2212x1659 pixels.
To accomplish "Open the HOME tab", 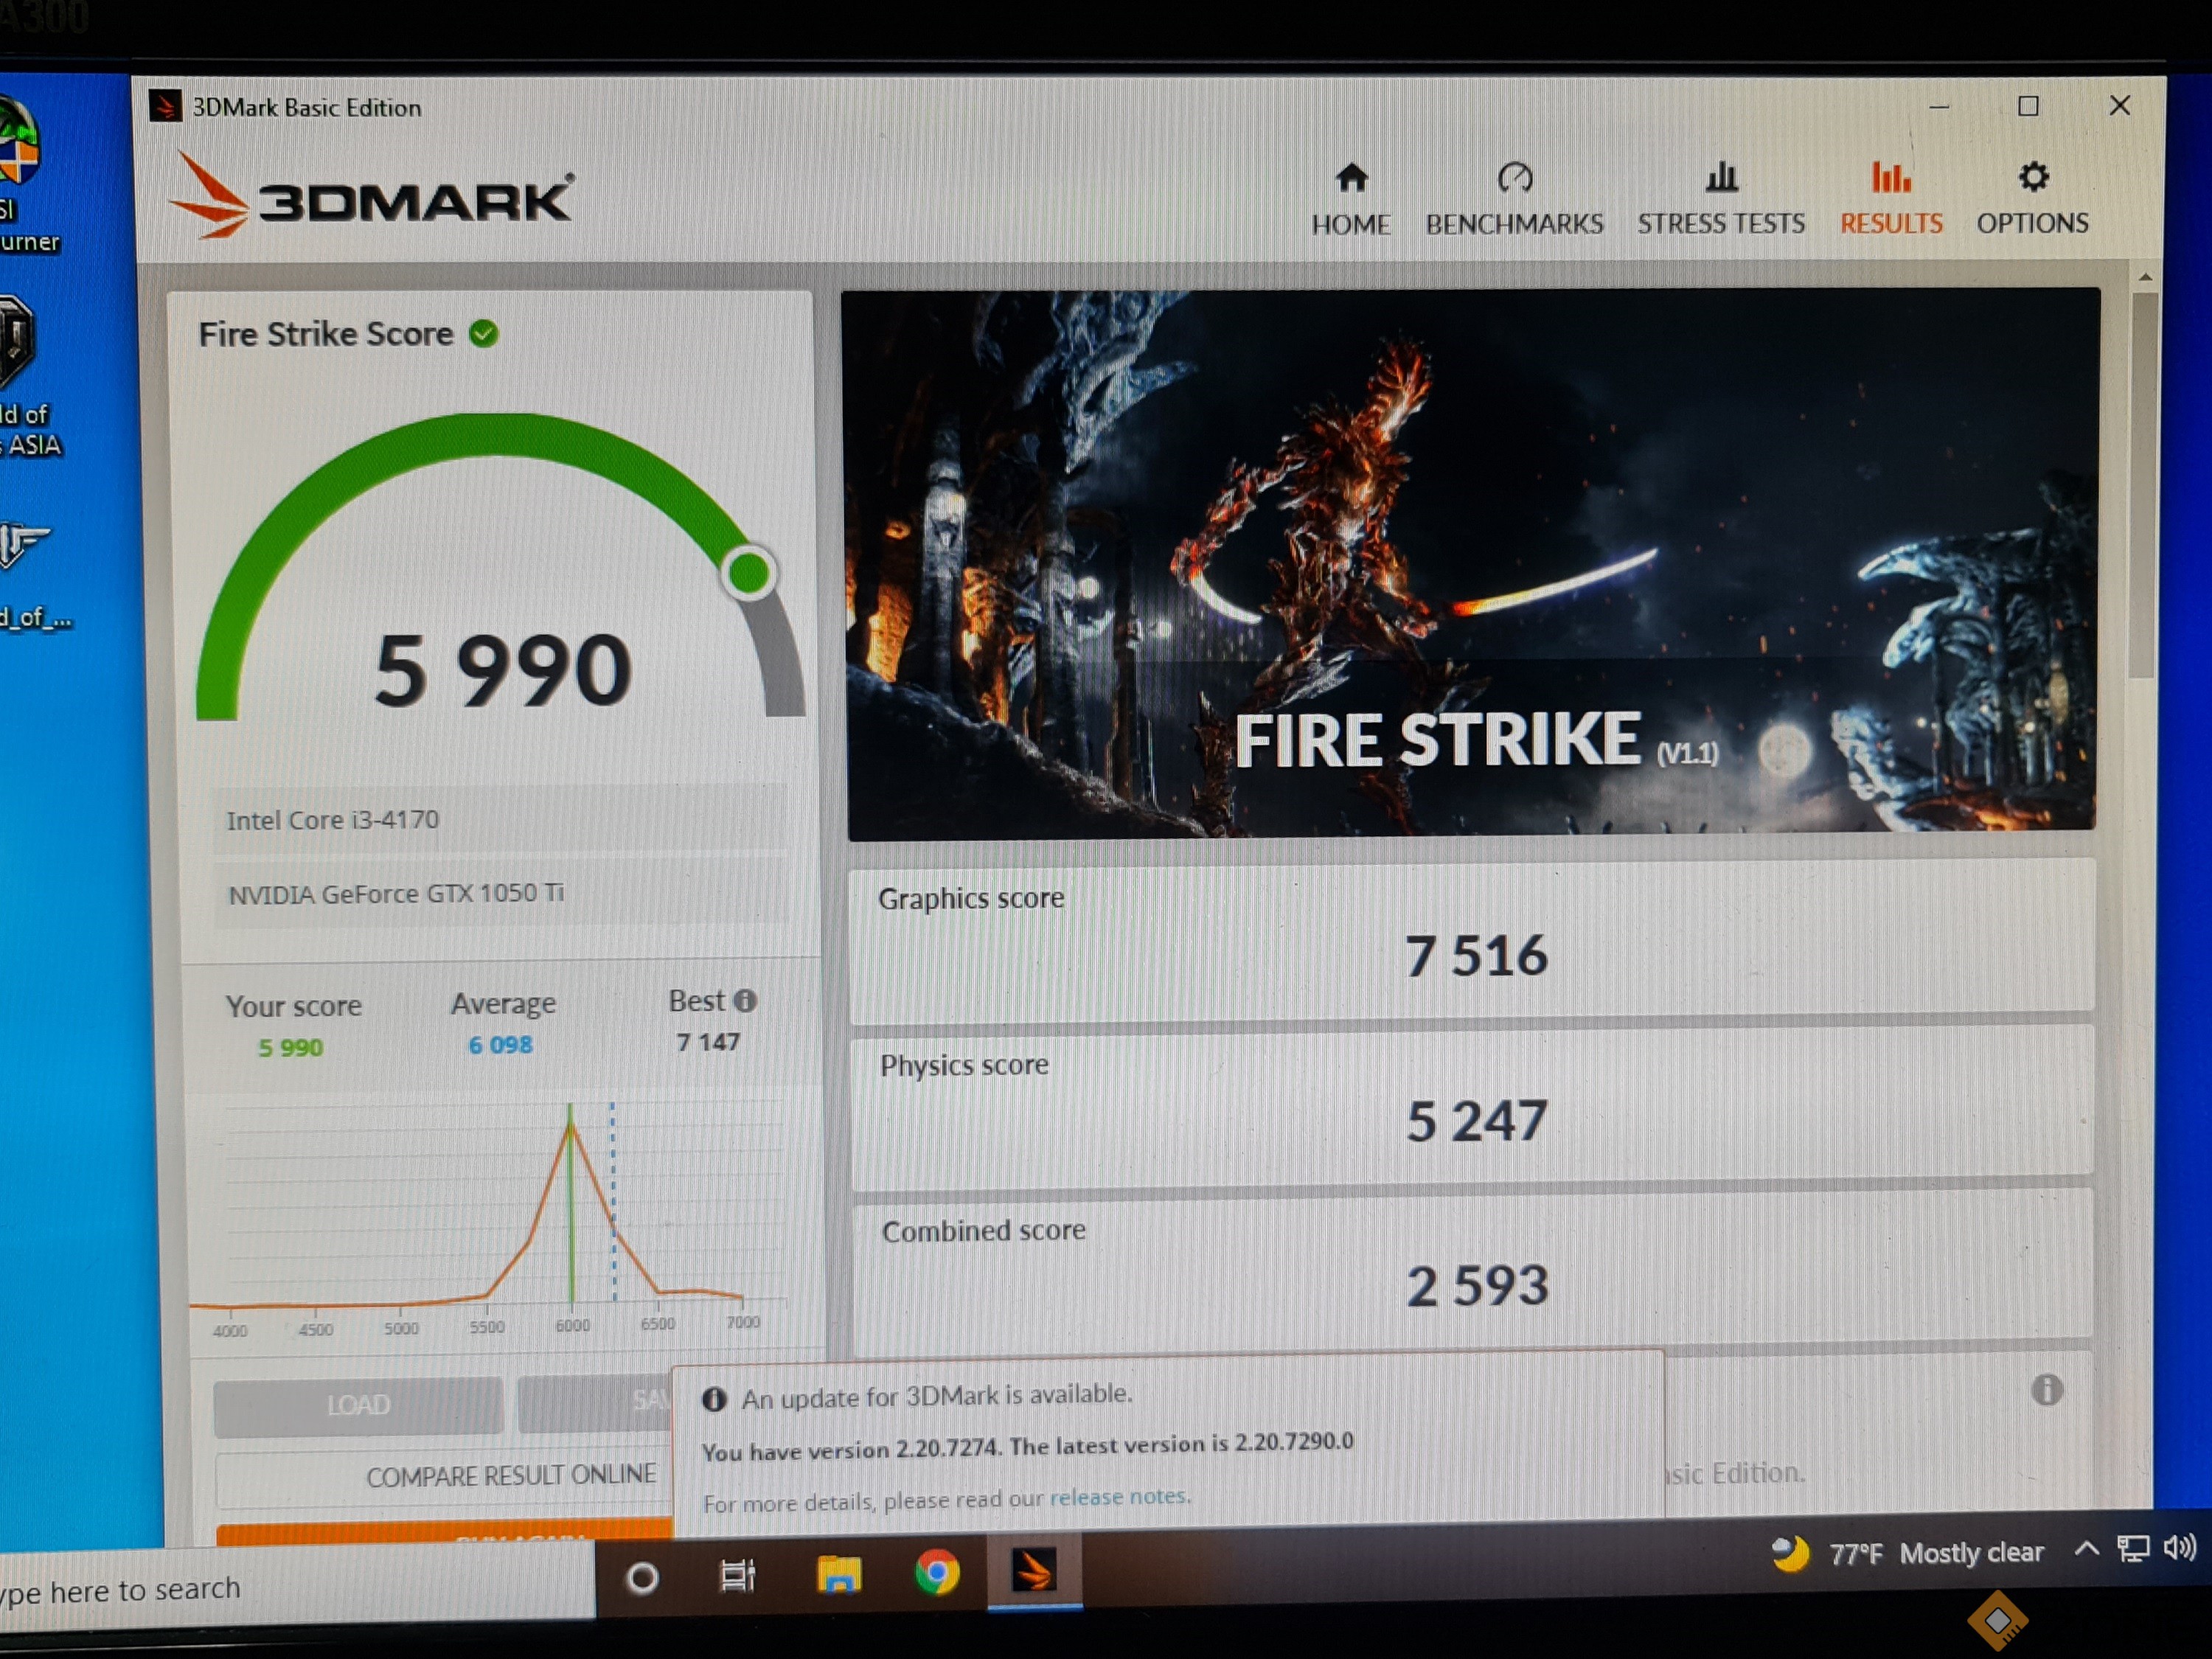I will pos(1351,199).
